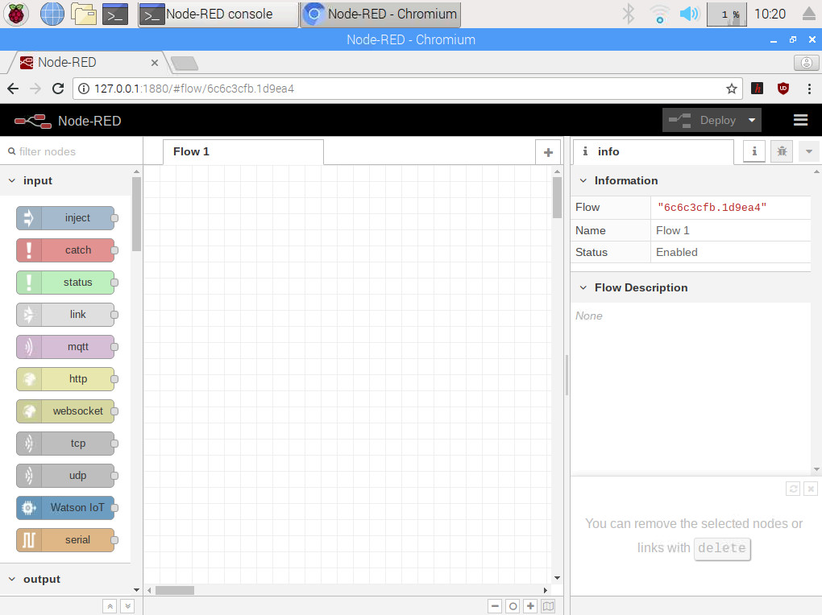Select the info sidebar tab
This screenshot has width=822, height=615.
(654, 152)
